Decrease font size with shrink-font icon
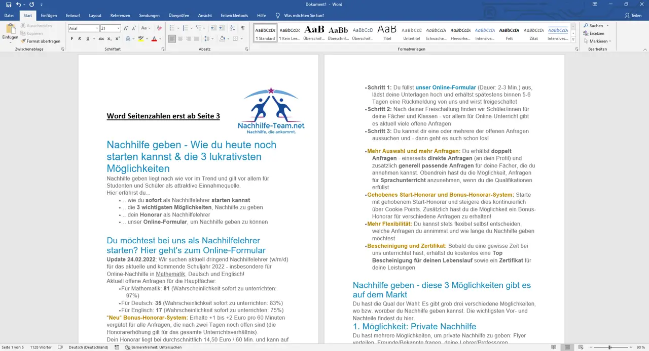Image resolution: width=649 pixels, height=351 pixels. (x=134, y=28)
